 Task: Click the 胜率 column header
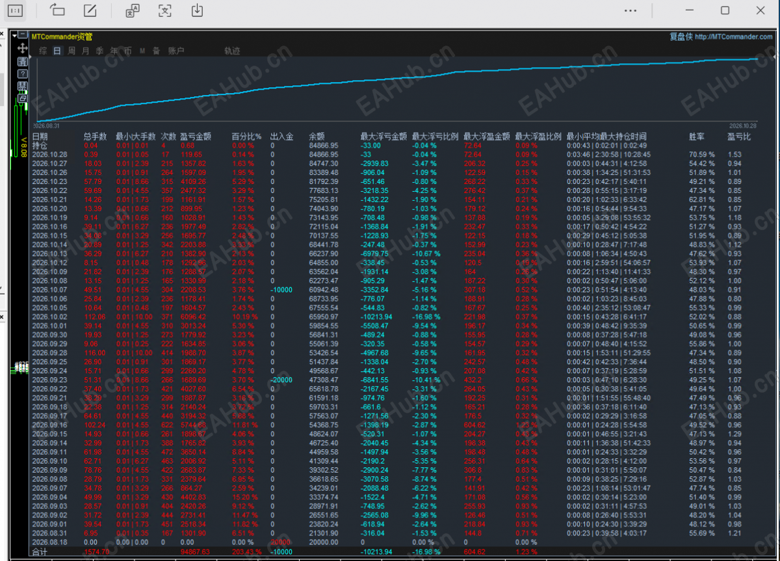[x=697, y=137]
